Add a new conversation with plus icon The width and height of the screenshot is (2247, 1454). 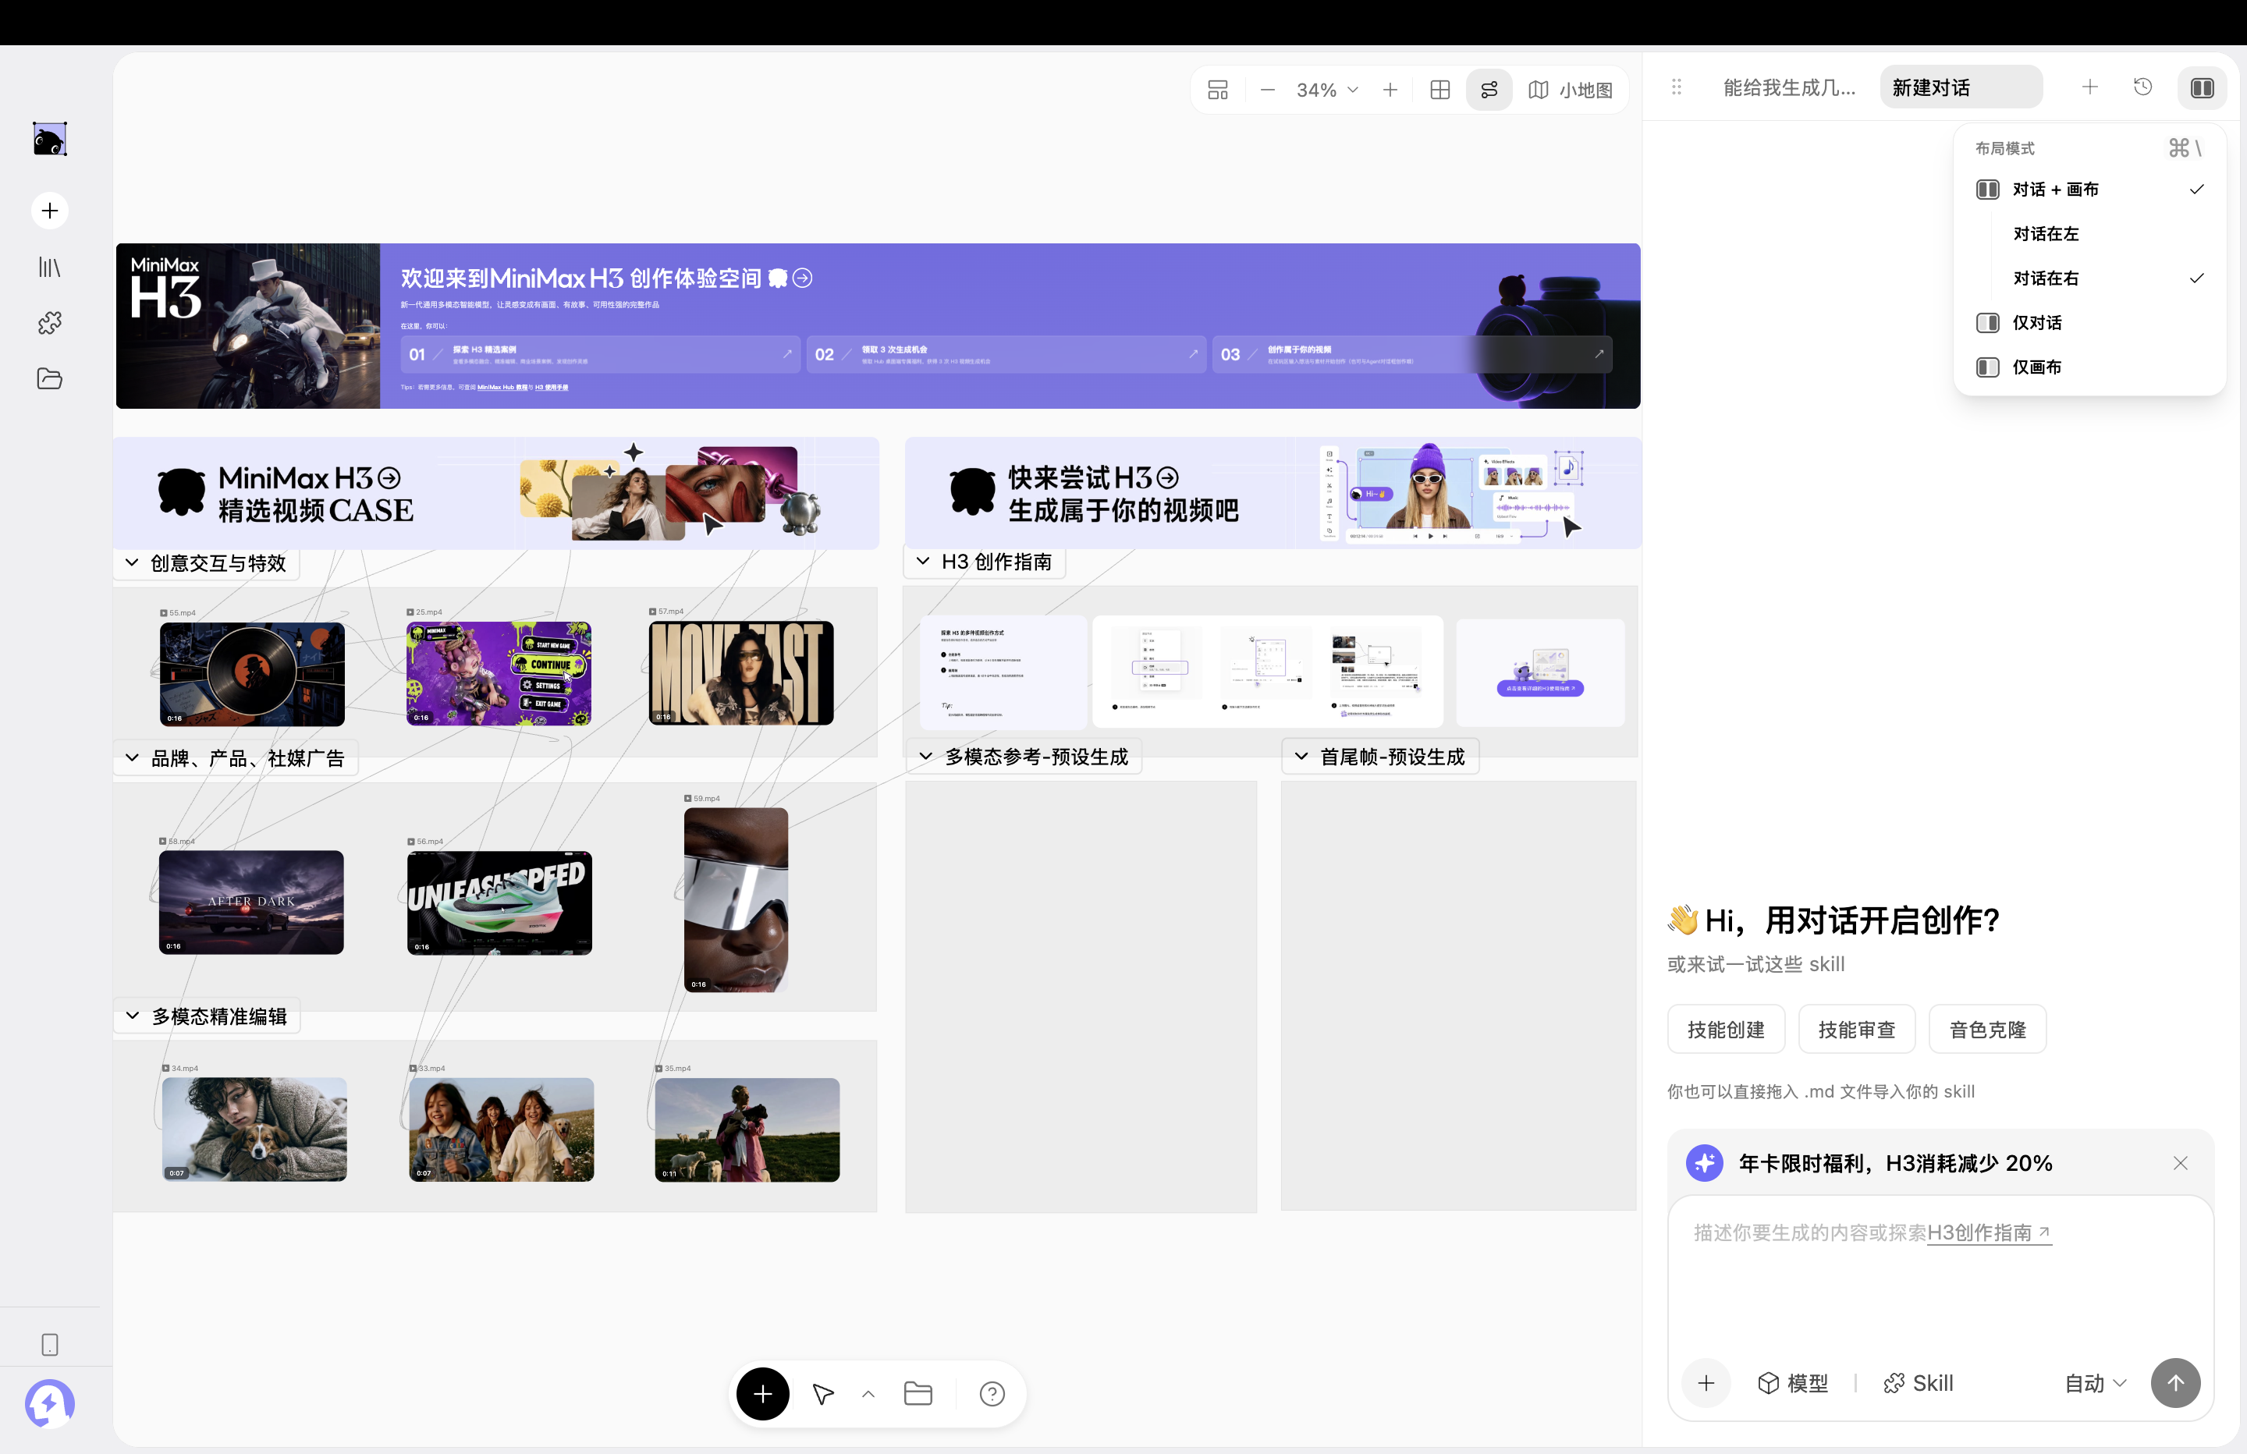[2090, 88]
